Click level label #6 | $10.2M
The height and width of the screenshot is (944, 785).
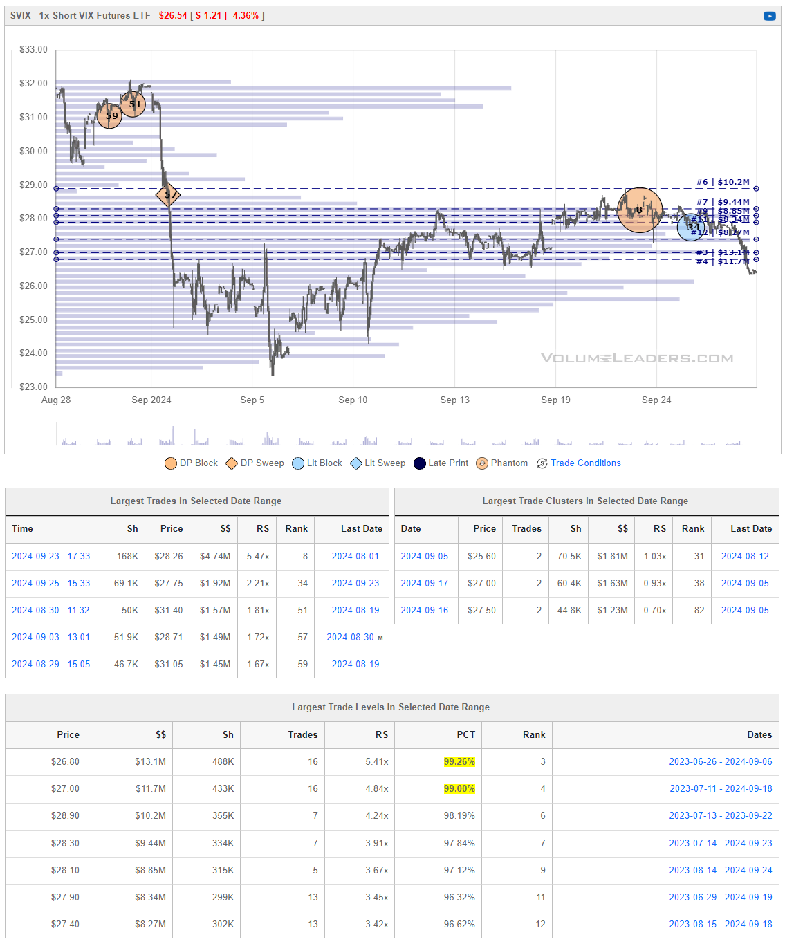coord(723,182)
